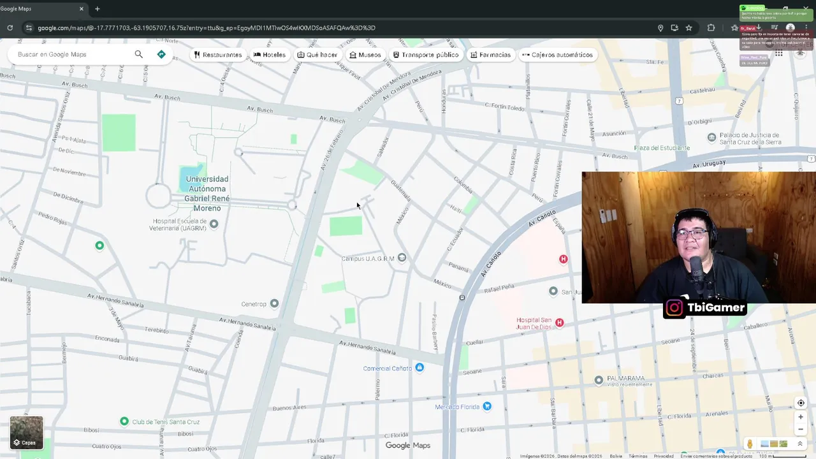Click the green marker near Pedro Rojas
The width and height of the screenshot is (816, 459).
(99, 245)
